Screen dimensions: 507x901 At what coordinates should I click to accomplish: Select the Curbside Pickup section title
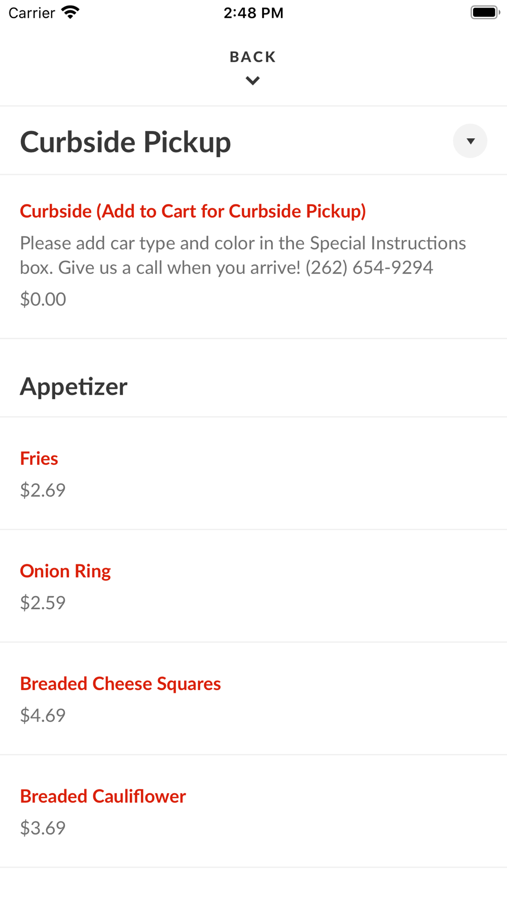coord(125,141)
